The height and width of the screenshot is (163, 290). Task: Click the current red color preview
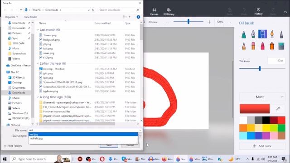pyautogui.click(x=255, y=109)
